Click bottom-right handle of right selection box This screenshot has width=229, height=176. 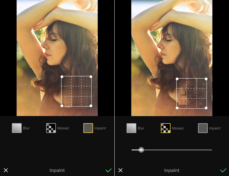coord(206,108)
